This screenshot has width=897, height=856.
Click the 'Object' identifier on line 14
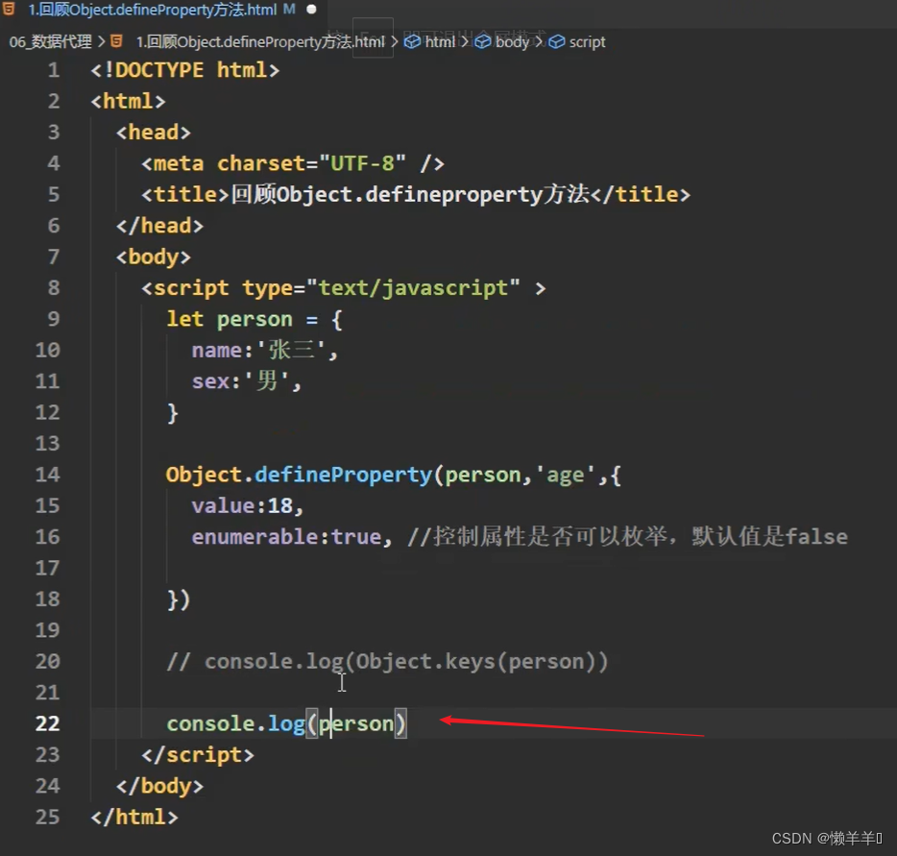(x=204, y=475)
